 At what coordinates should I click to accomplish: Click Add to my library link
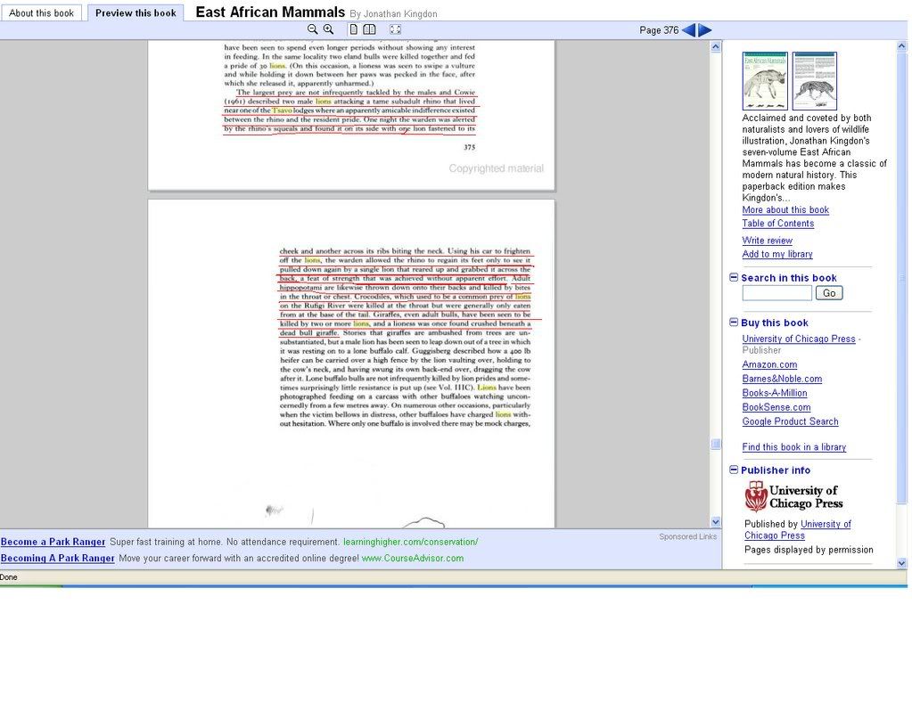click(777, 254)
